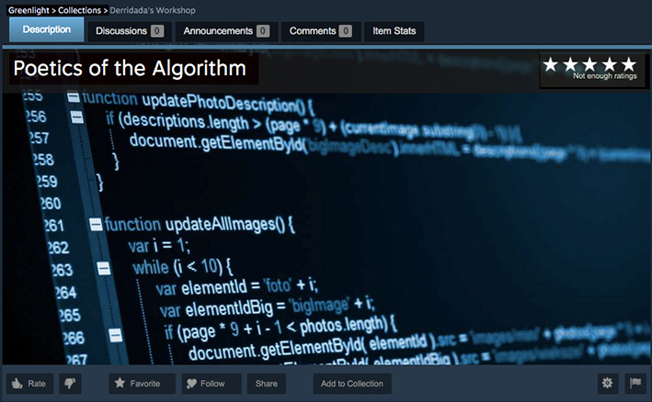Open the Share dialog
Viewport: 652px width, 402px height.
(266, 384)
